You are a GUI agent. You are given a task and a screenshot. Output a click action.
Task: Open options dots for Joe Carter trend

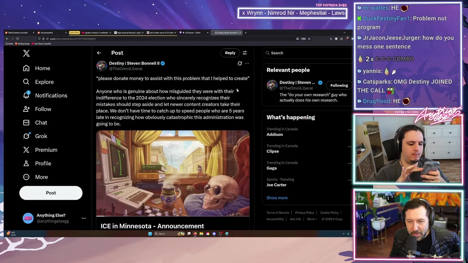point(350,180)
